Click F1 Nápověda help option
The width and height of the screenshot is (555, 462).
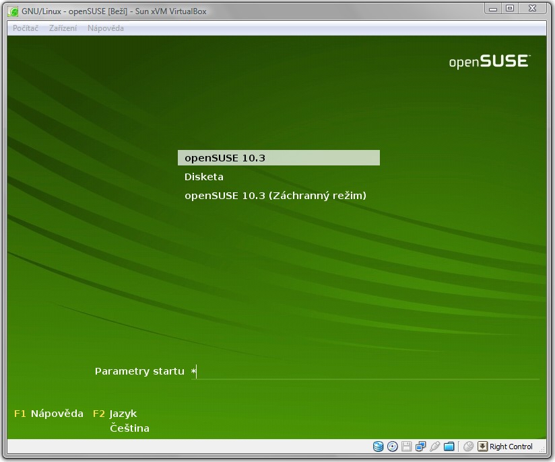click(x=49, y=414)
